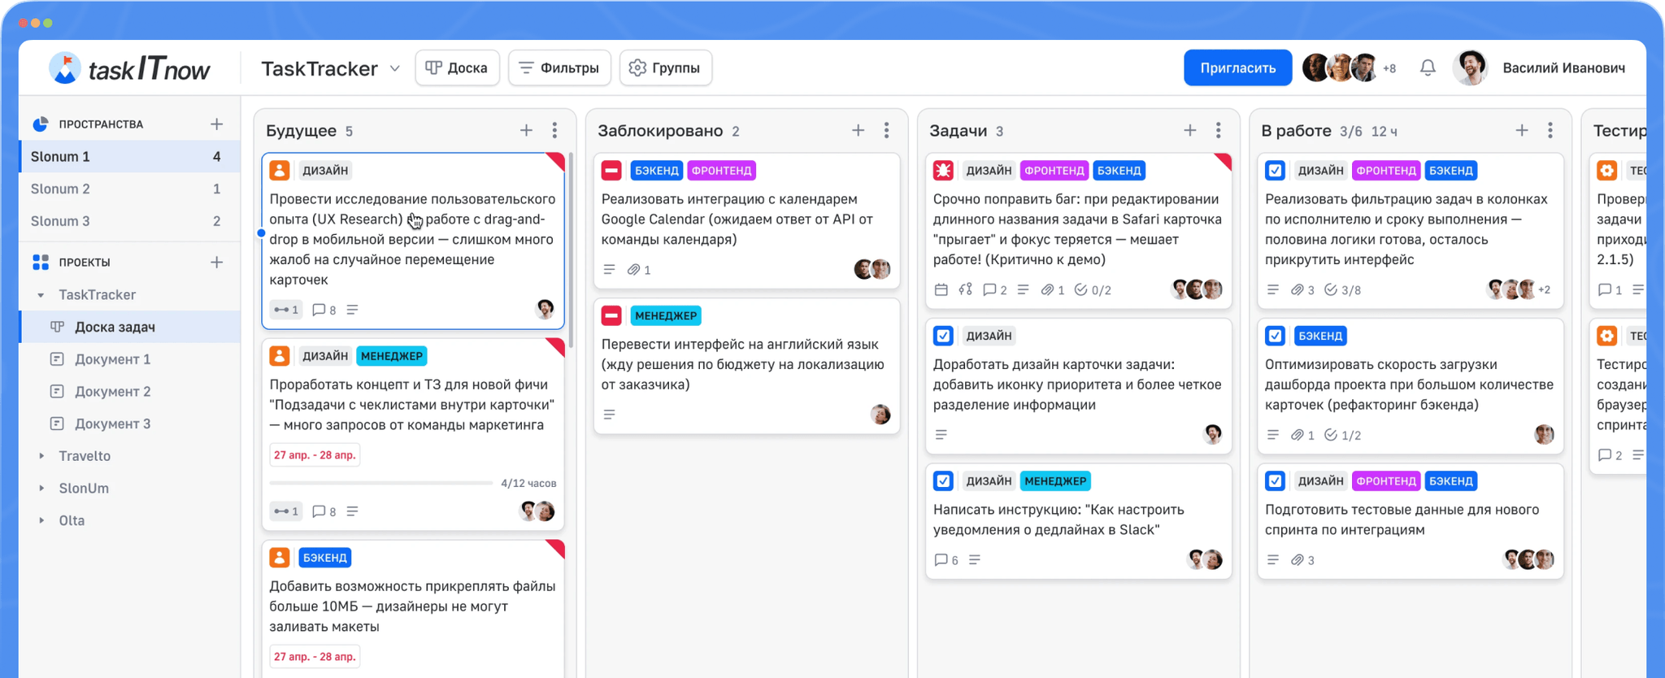Toggle checkbox on the Доработать дизайн карточки task
This screenshot has width=1665, height=678.
coord(943,336)
